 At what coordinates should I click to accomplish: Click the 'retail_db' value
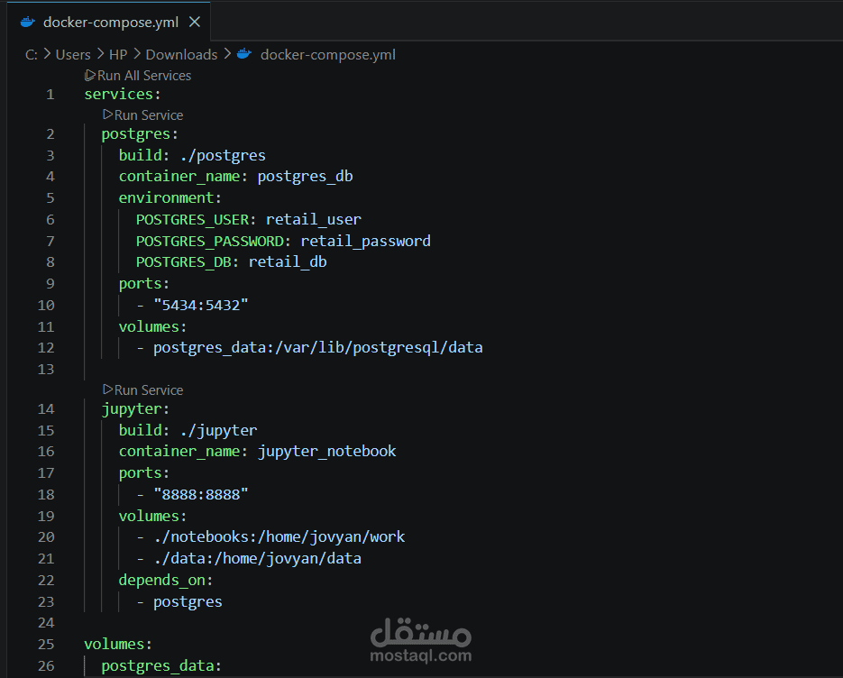click(288, 262)
